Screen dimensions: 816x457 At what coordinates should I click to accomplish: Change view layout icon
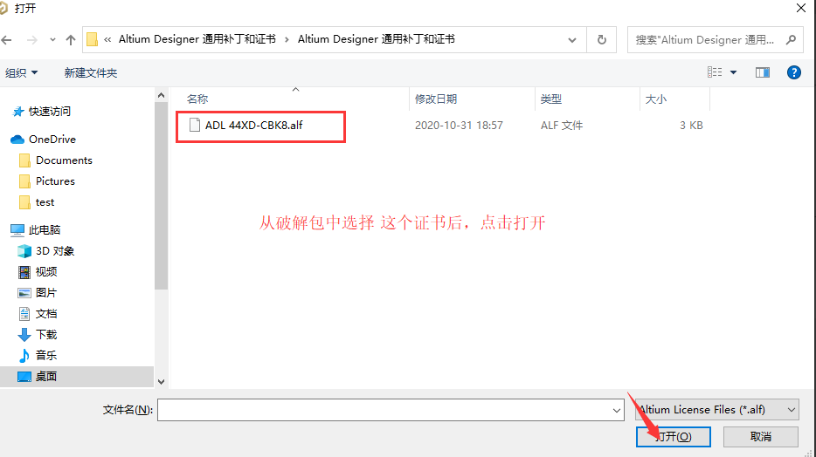(x=715, y=72)
